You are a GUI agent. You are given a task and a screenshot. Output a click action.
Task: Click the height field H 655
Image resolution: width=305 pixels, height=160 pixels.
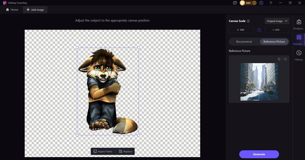click(277, 30)
